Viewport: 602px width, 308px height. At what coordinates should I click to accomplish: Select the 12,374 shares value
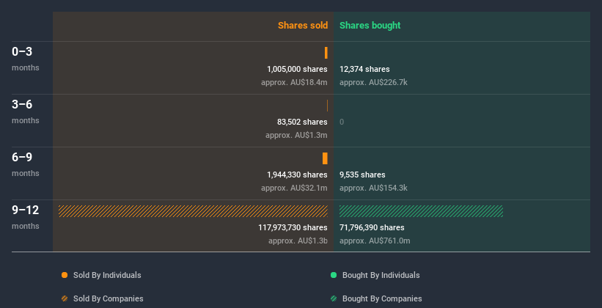[x=364, y=69]
